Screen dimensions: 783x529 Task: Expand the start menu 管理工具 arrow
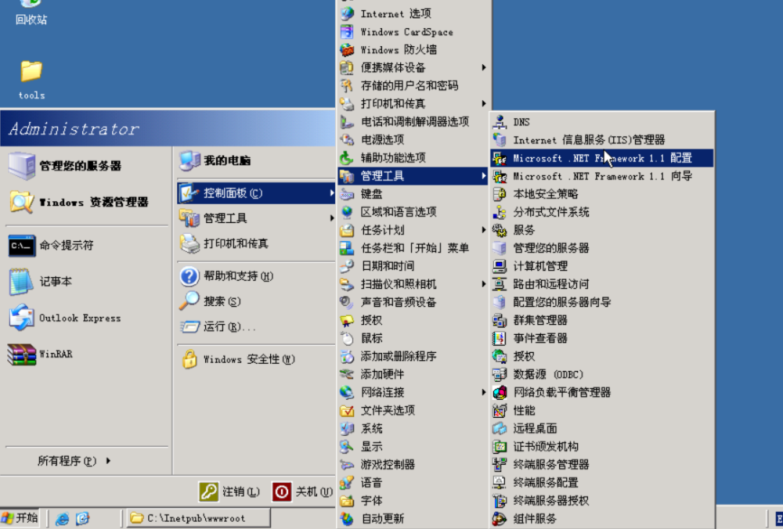point(332,218)
